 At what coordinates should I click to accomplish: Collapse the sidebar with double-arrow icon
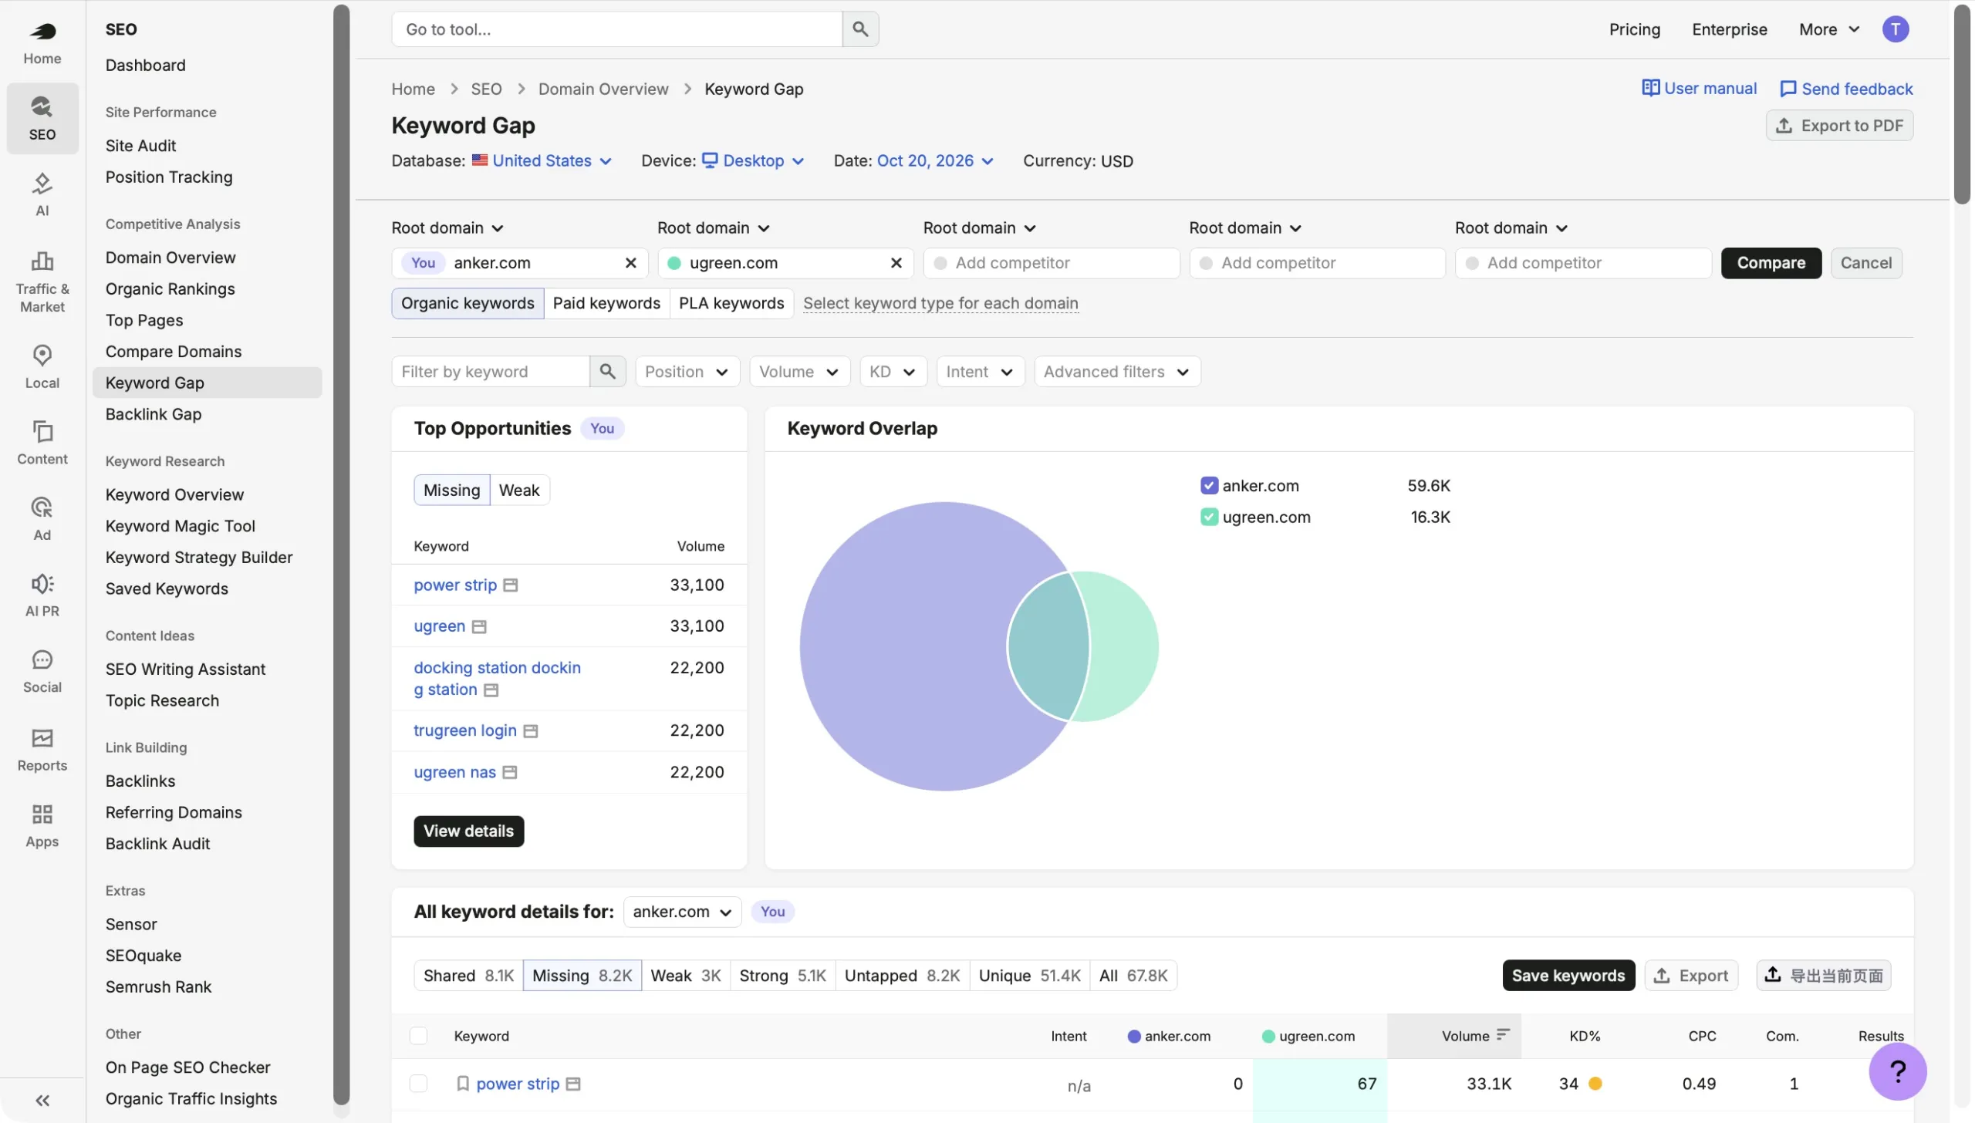tap(42, 1100)
